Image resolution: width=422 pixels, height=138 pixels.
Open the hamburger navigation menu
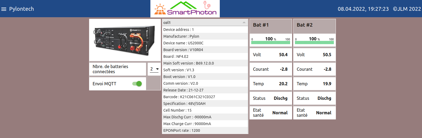pyautogui.click(x=4, y=9)
